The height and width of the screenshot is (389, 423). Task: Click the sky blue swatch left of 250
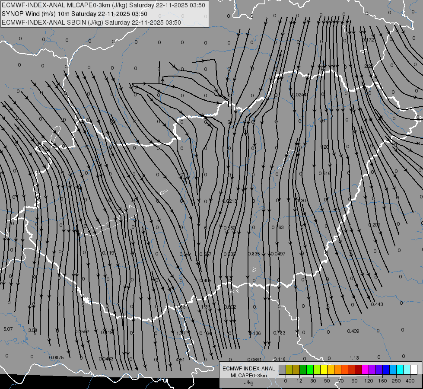pos(393,370)
